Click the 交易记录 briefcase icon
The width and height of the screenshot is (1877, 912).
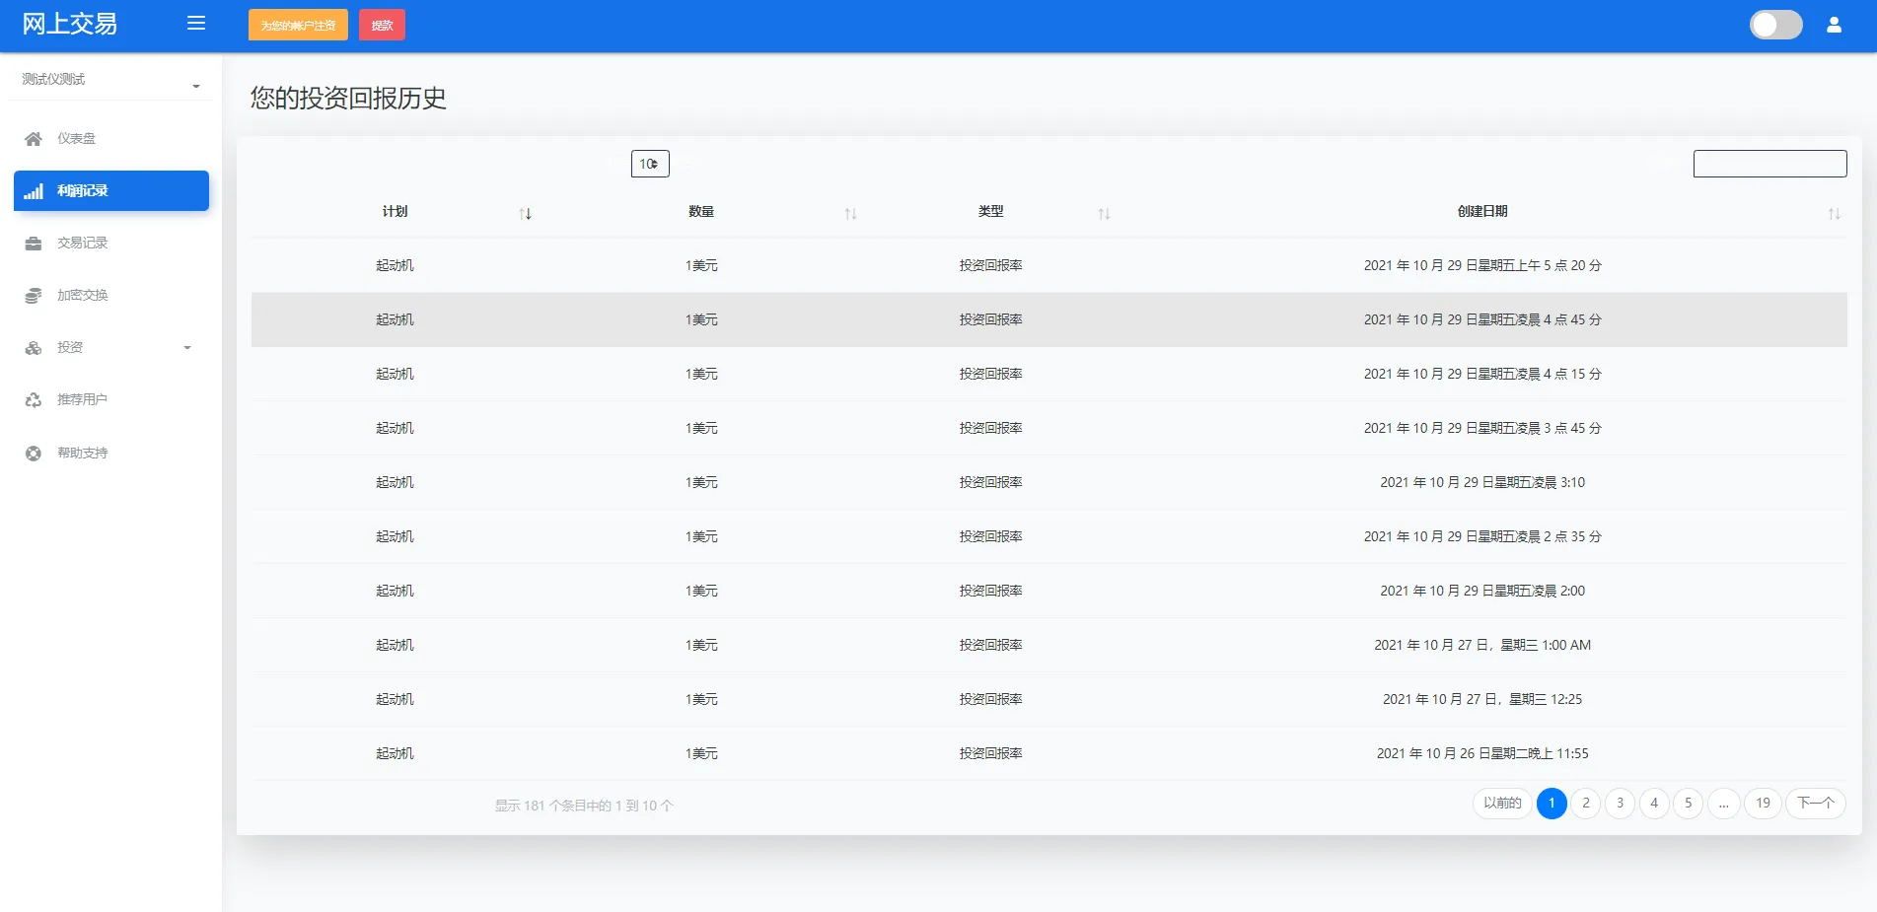(x=34, y=244)
